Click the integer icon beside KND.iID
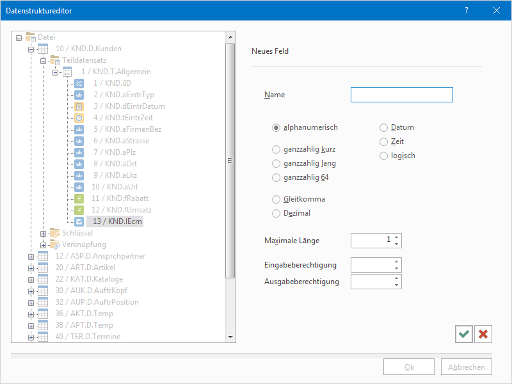Screen dimensions: 512x384 79,83
